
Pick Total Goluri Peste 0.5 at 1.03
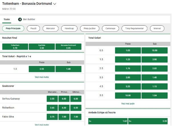tap(128, 51)
